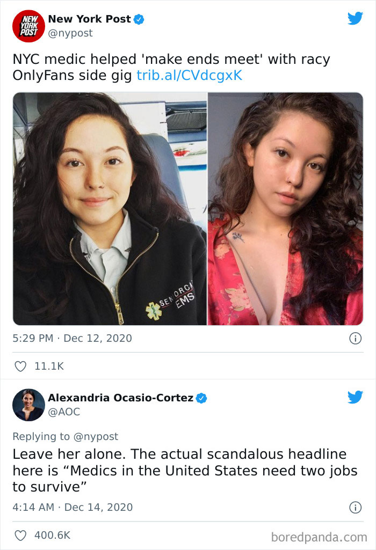The image size is (376, 550).
Task: Open info icon beside Dec 12, 2020 timestamp
Action: (x=355, y=339)
